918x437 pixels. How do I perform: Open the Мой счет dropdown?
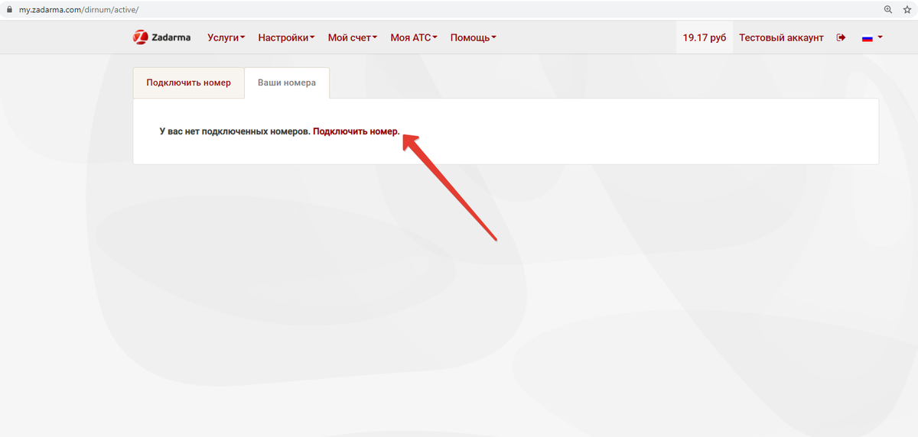click(353, 37)
